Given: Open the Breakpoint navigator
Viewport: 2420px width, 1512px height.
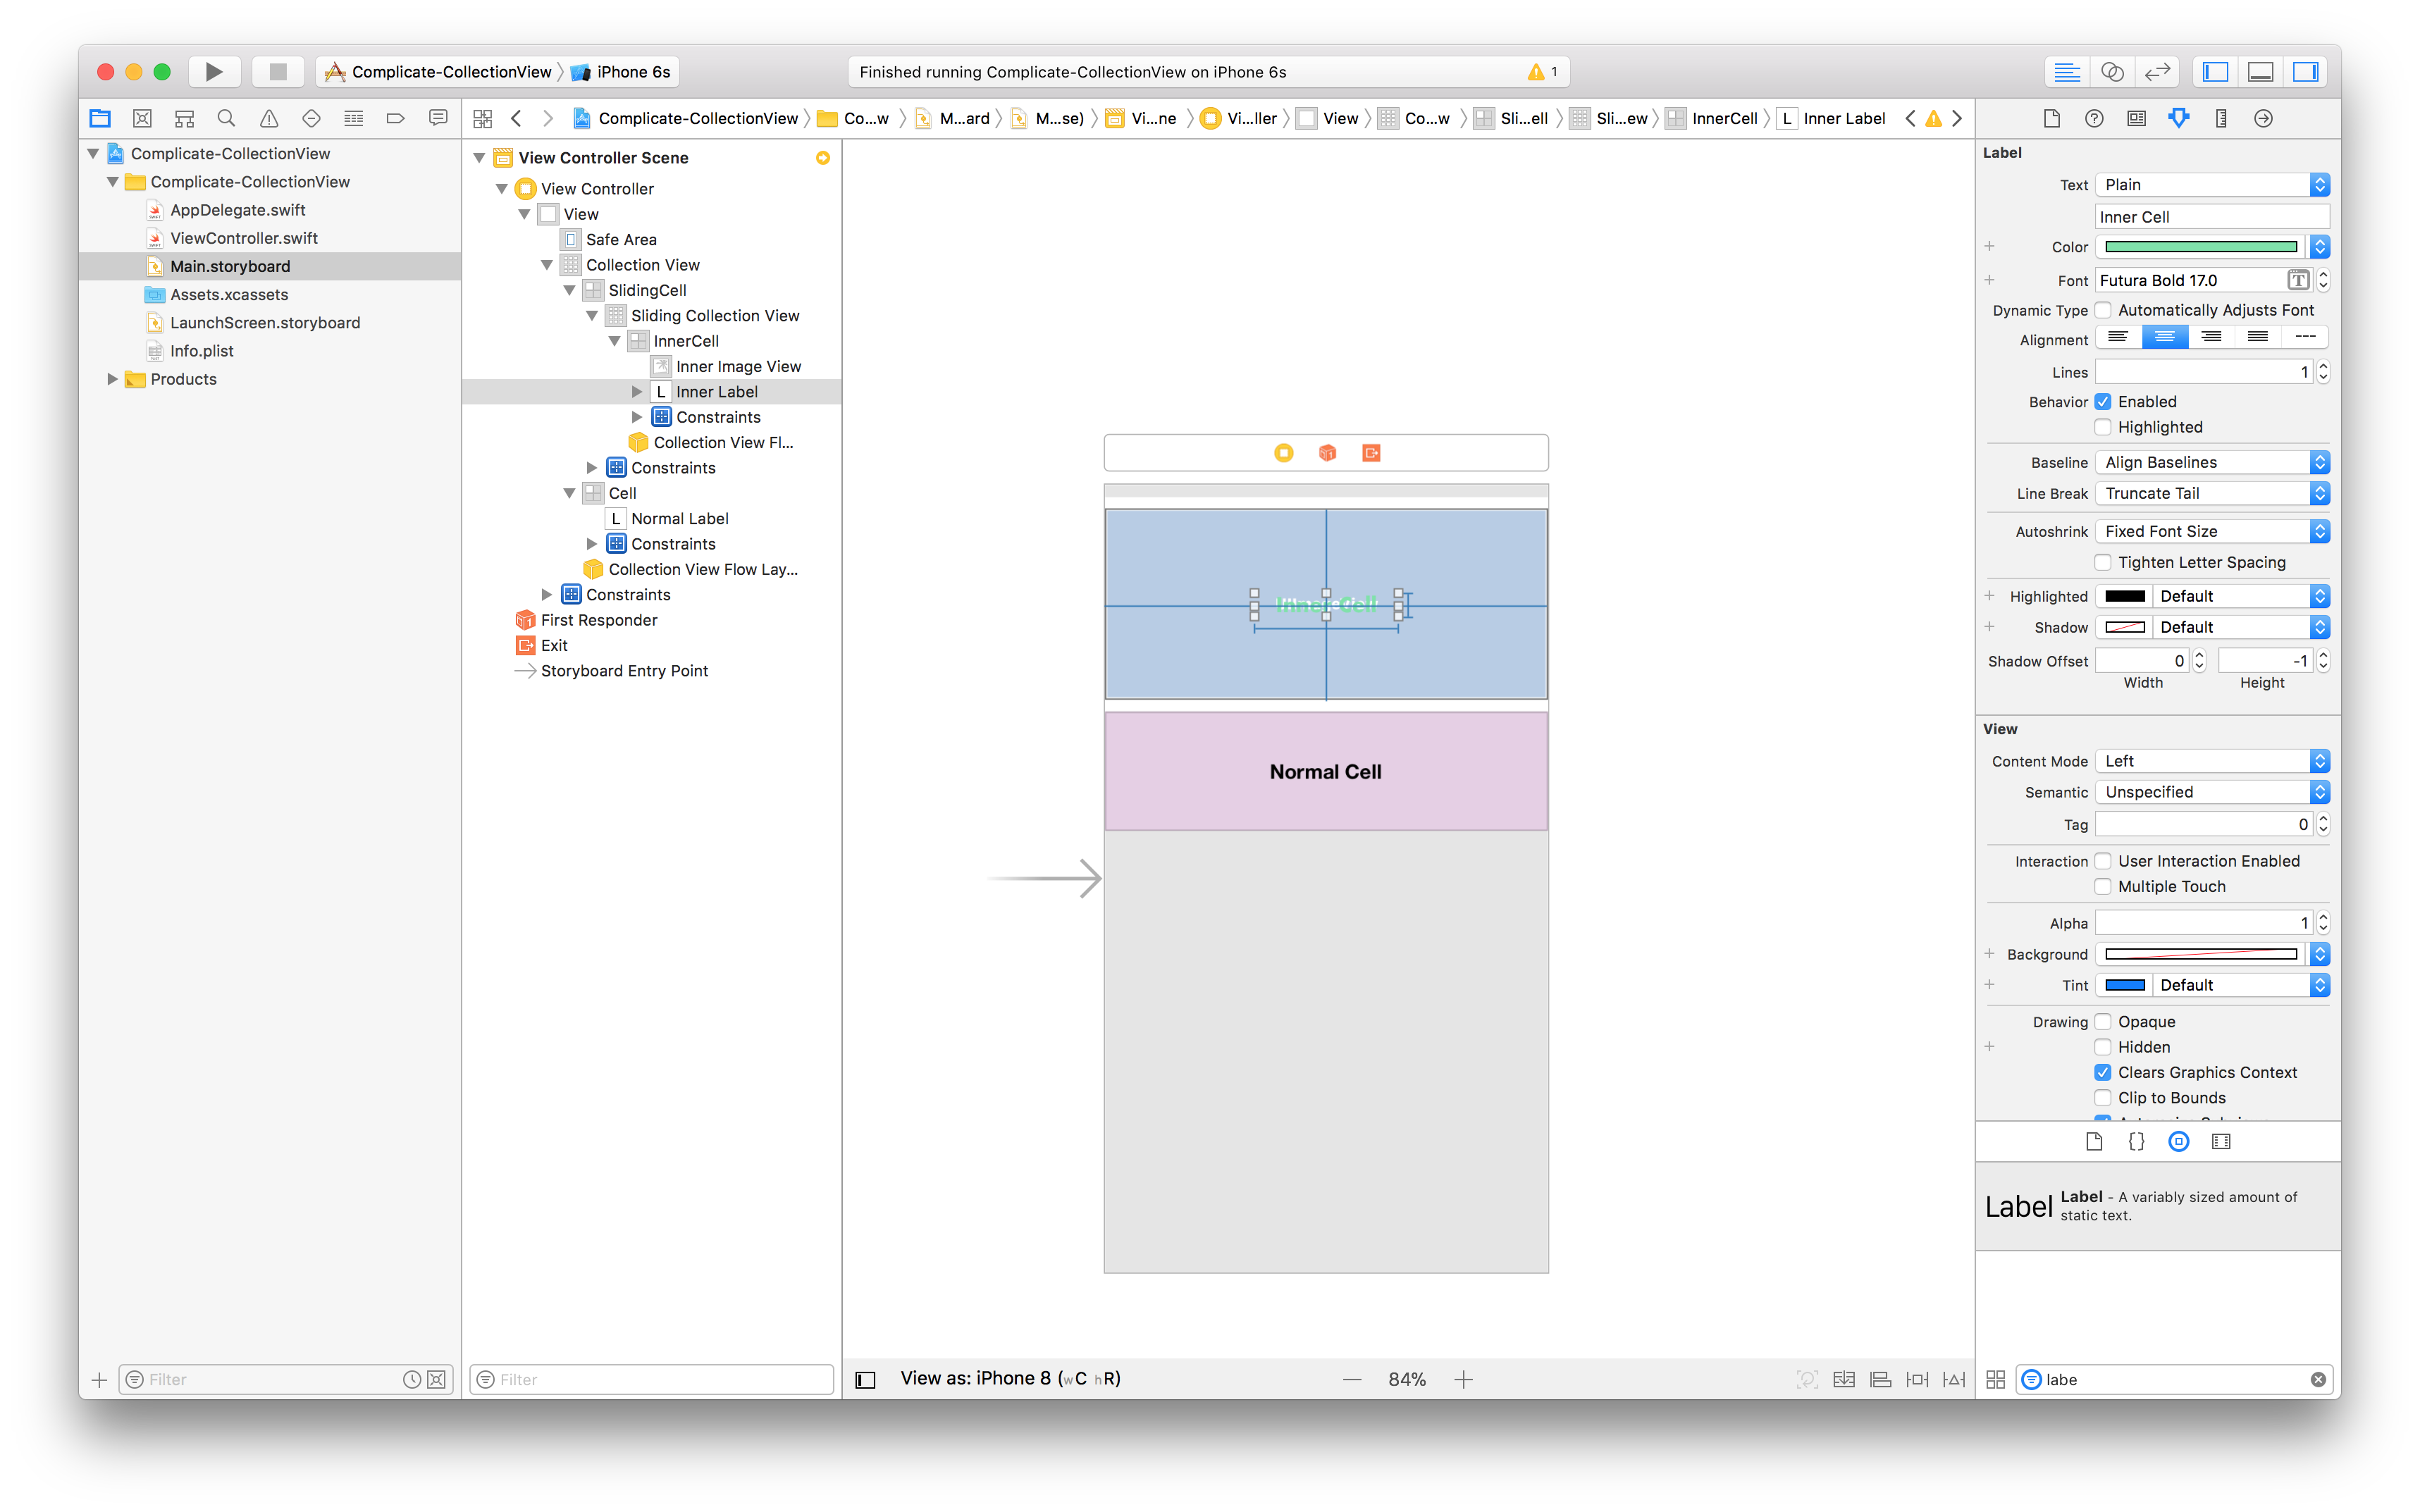Looking at the screenshot, I should (x=395, y=118).
